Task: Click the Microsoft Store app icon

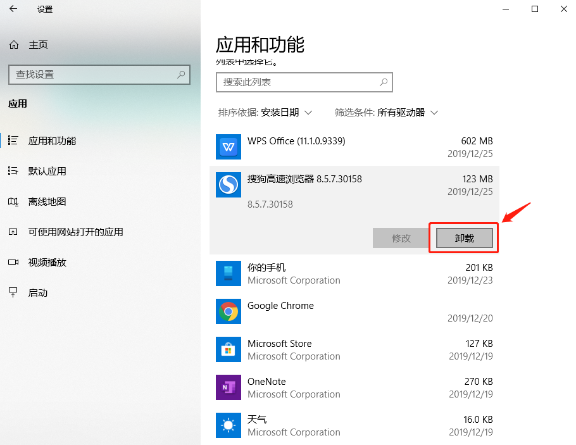Action: (x=229, y=349)
